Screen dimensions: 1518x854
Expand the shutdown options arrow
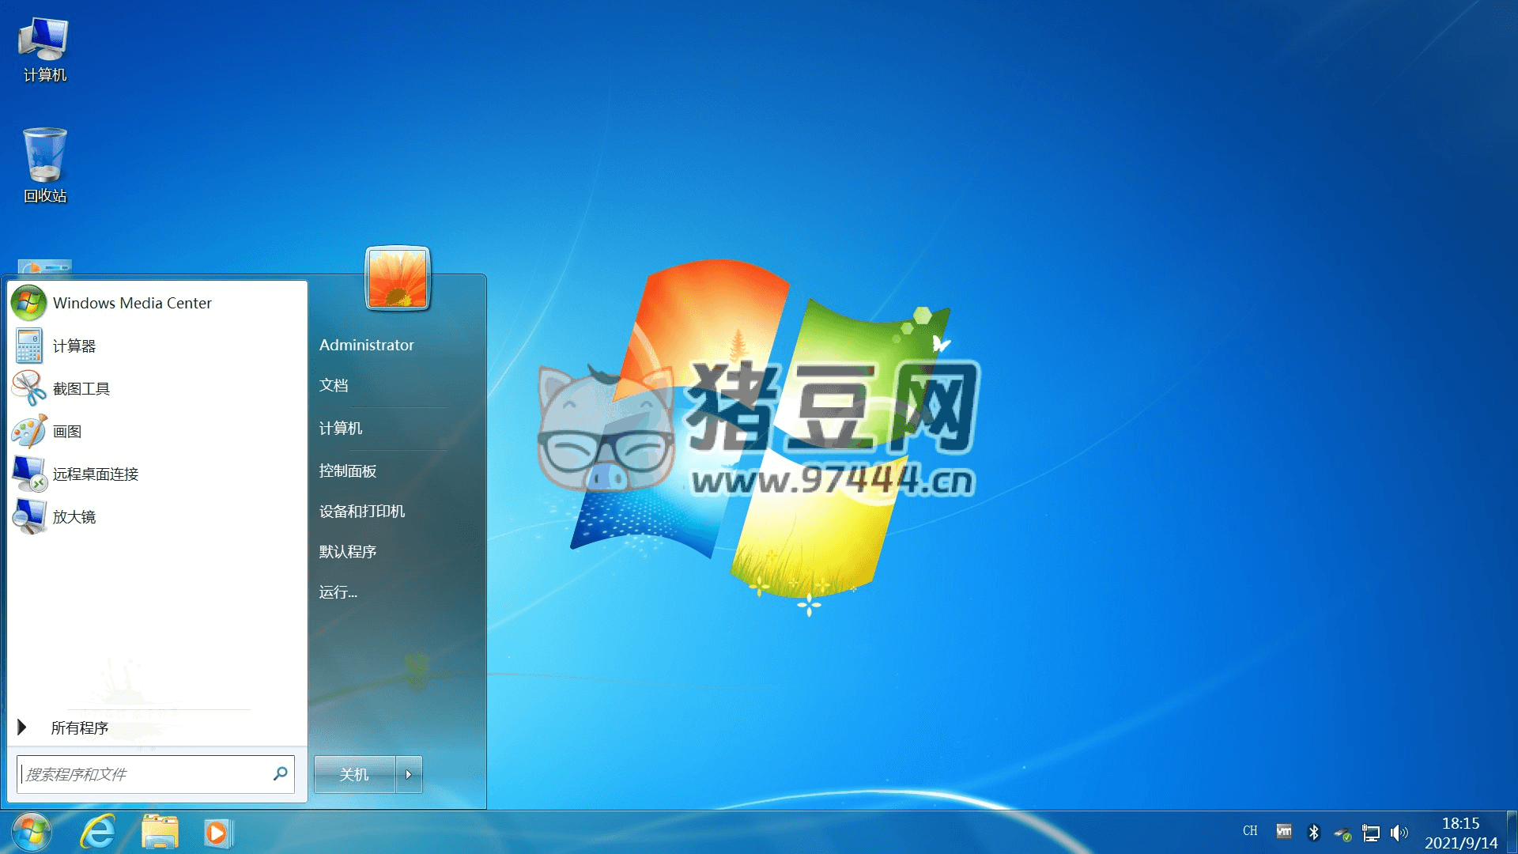(x=409, y=774)
